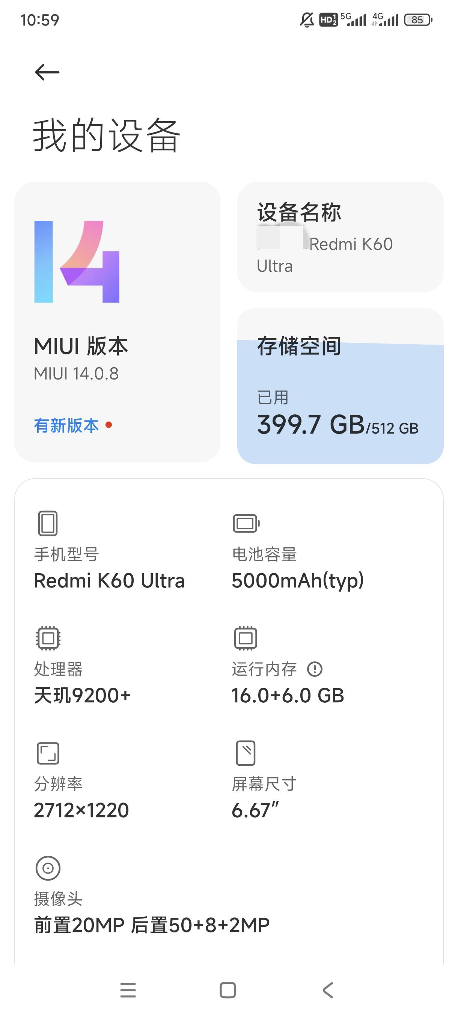Screen dimensions: 458x1018
Task: Open the 设备名称 device name card
Action: (340, 237)
